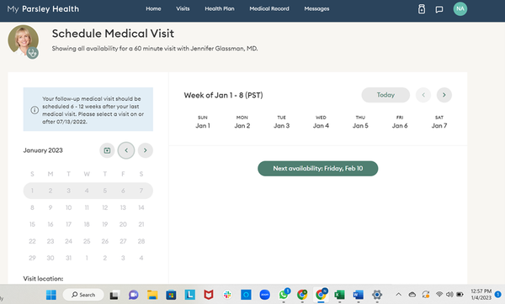Open Zoom from the taskbar
Image resolution: width=505 pixels, height=304 pixels.
(x=265, y=295)
